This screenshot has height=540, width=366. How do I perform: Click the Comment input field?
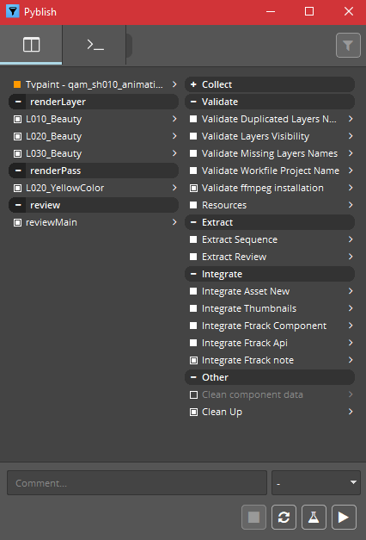point(137,483)
